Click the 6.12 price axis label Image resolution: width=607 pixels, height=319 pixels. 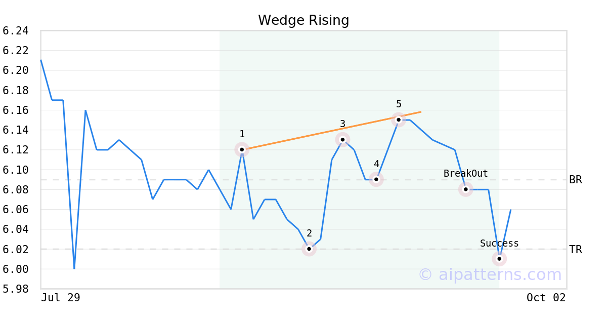pos(15,150)
